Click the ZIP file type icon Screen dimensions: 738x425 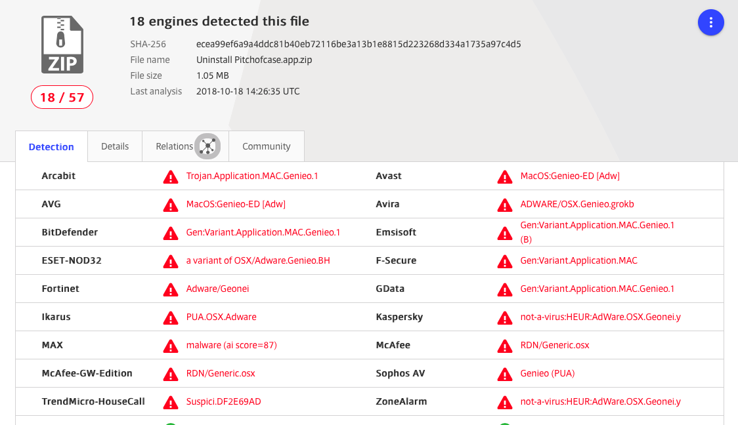62,45
